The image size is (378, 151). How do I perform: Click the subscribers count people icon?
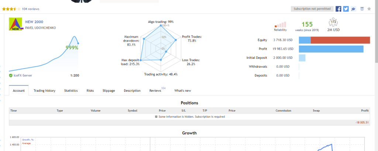(333, 22)
